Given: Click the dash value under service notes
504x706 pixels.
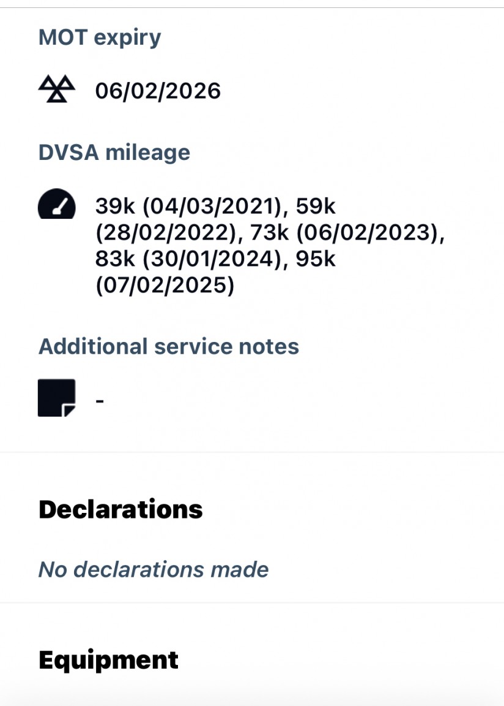Looking at the screenshot, I should (100, 401).
